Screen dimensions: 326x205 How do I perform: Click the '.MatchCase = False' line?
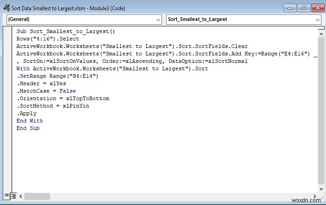pos(46,91)
